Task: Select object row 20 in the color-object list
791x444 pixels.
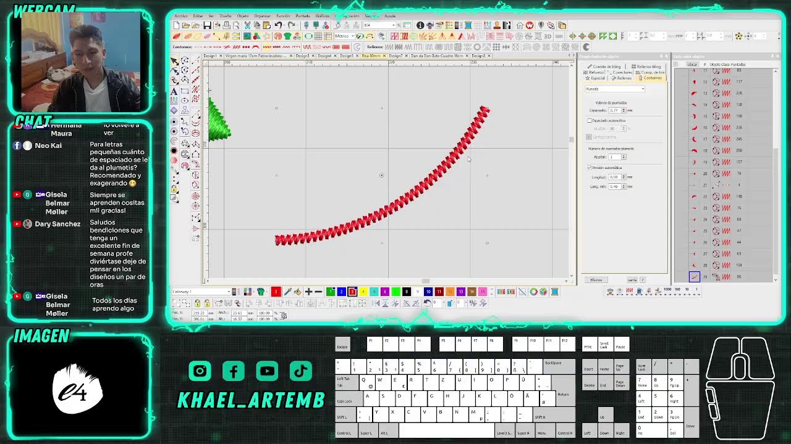Action: (x=724, y=173)
